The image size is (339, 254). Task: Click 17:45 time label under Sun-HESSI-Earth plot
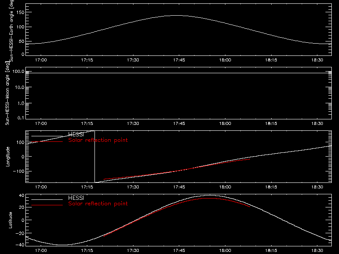(x=179, y=60)
